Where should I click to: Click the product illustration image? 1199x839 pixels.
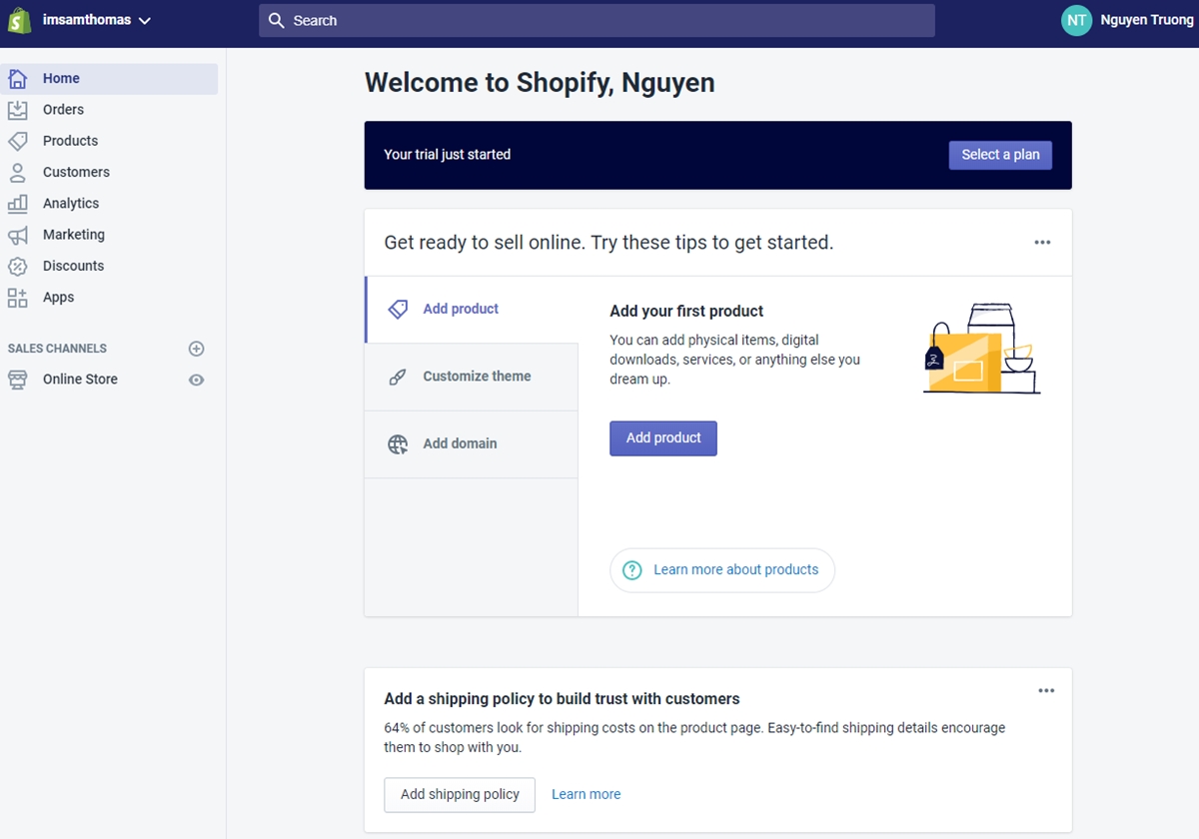coord(981,349)
